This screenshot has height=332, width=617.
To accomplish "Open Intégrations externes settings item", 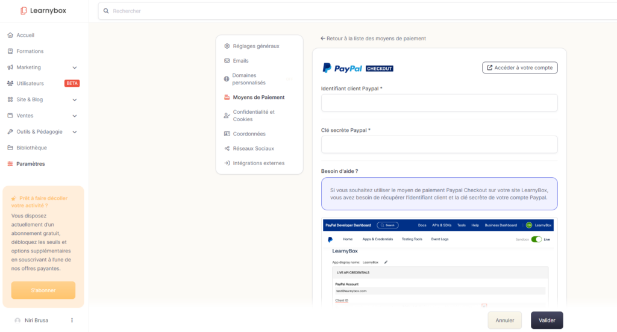I will coord(258,163).
